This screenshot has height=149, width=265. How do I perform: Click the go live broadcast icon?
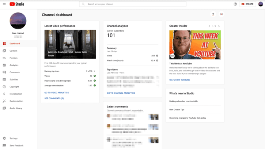coord(222,14)
